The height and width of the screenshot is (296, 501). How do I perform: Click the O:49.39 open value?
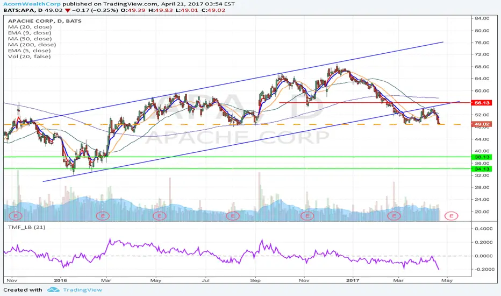click(133, 10)
